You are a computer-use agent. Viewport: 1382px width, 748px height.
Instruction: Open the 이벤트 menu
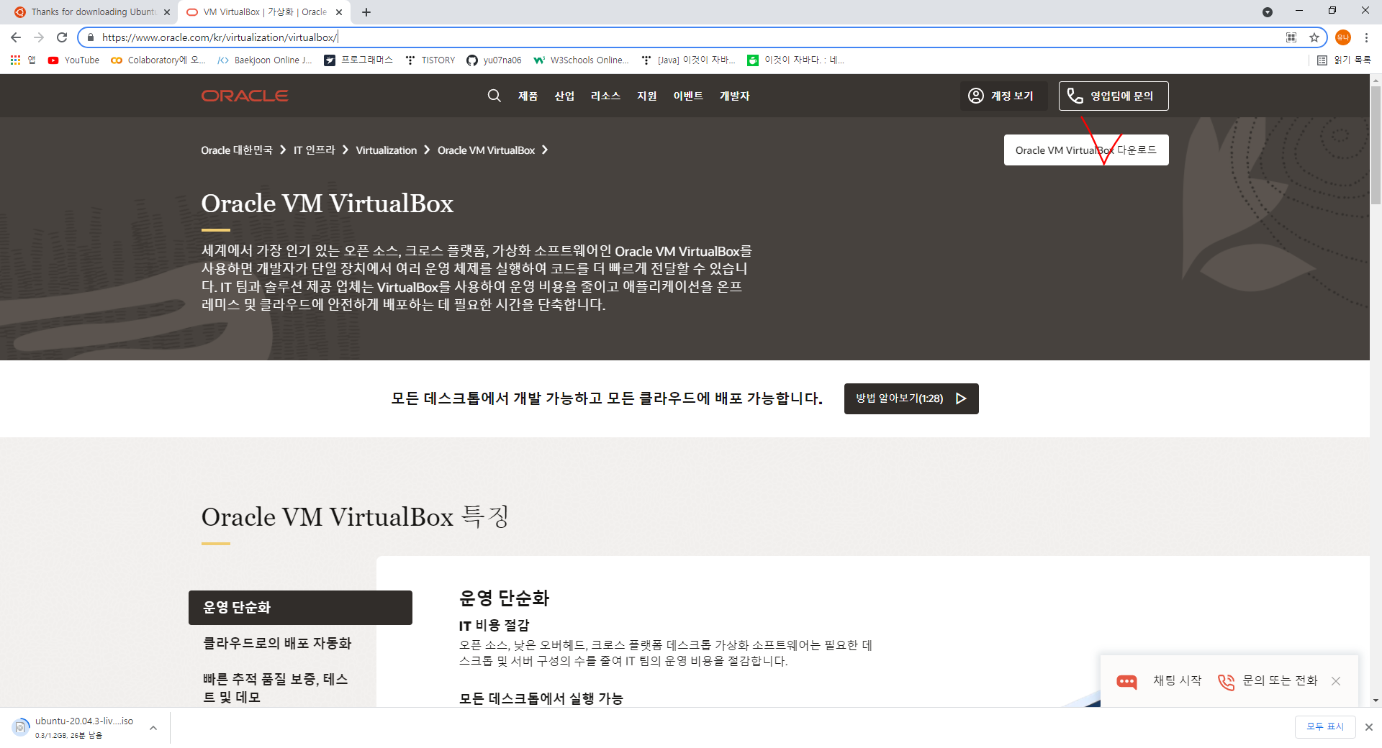[688, 96]
